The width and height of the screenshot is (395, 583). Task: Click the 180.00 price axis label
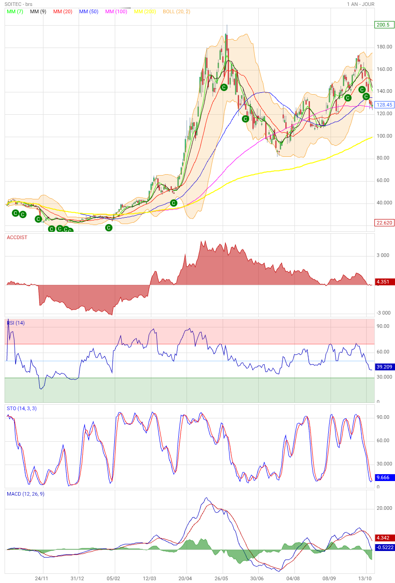tap(384, 47)
